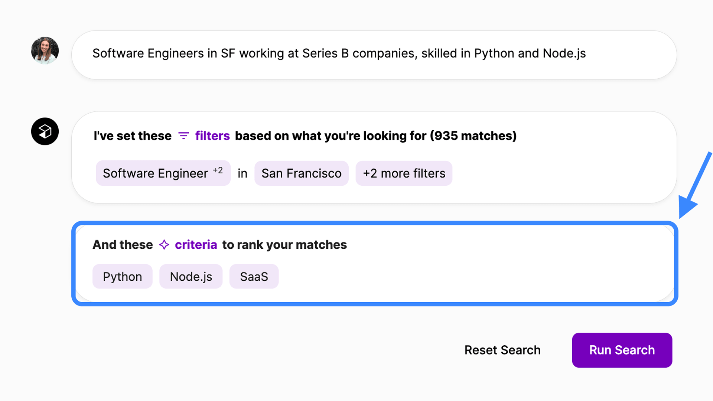713x401 pixels.
Task: Click Reset Search
Action: (x=502, y=350)
